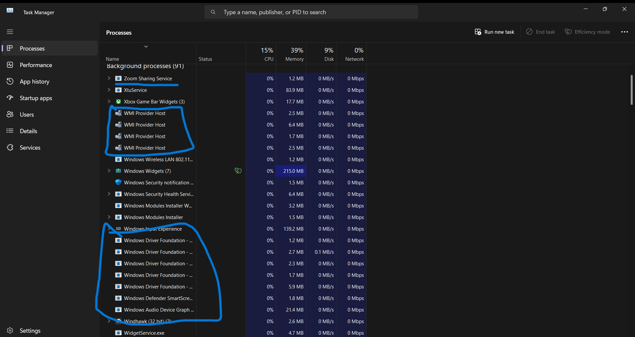Expand the XtuService process group

109,90
